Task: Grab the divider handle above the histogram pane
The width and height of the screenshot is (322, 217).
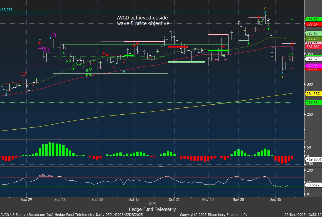Action: (161, 139)
